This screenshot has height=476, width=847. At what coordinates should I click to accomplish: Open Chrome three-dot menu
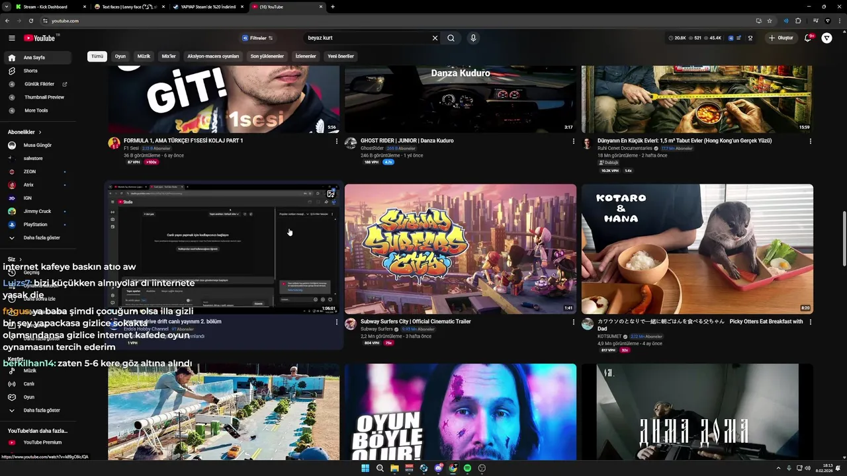click(838, 20)
